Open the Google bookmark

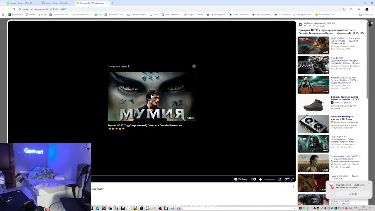42,14
